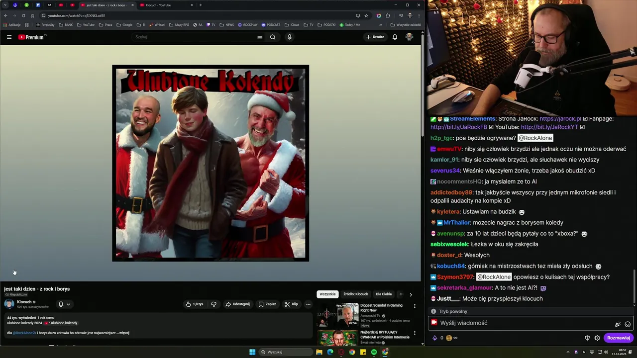Click the Utwórz create button

pyautogui.click(x=375, y=37)
